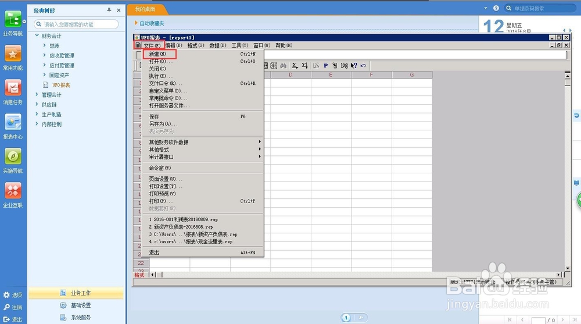Click the row sum sigma-right icon
The width and height of the screenshot is (581, 324).
[x=295, y=65]
